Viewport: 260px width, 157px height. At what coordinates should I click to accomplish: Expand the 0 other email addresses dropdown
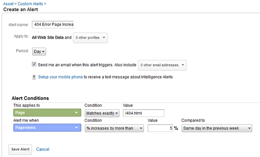(162, 65)
